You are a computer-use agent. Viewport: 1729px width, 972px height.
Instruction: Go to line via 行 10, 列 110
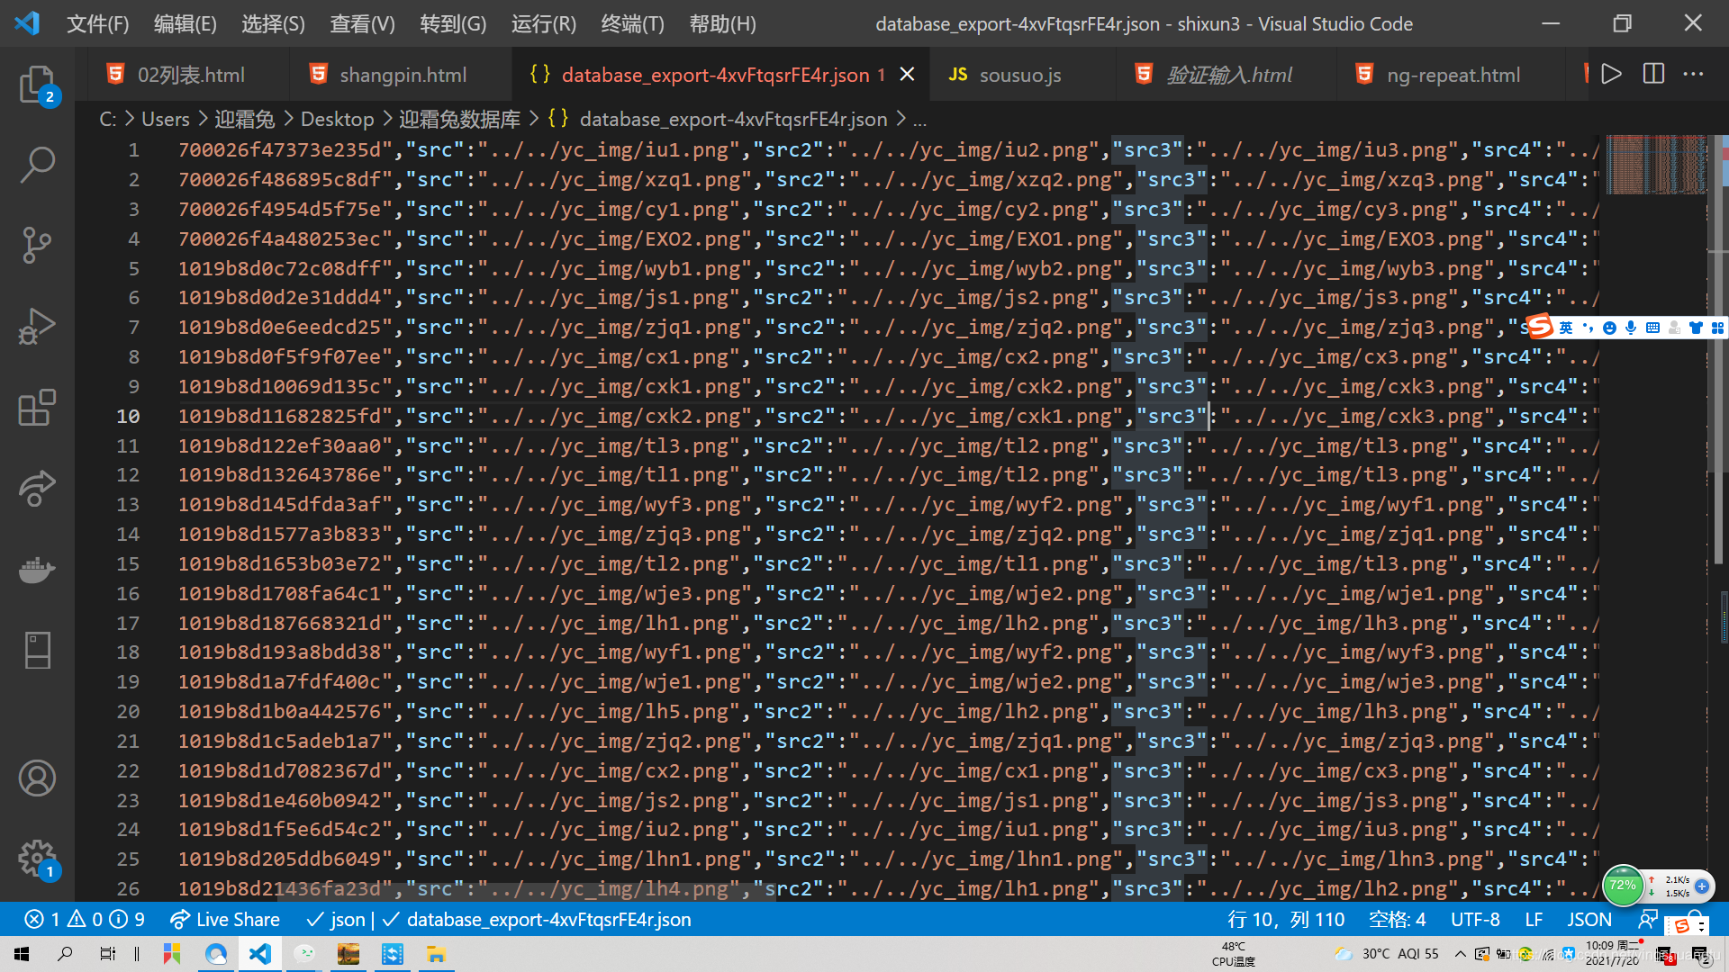coord(1286,919)
